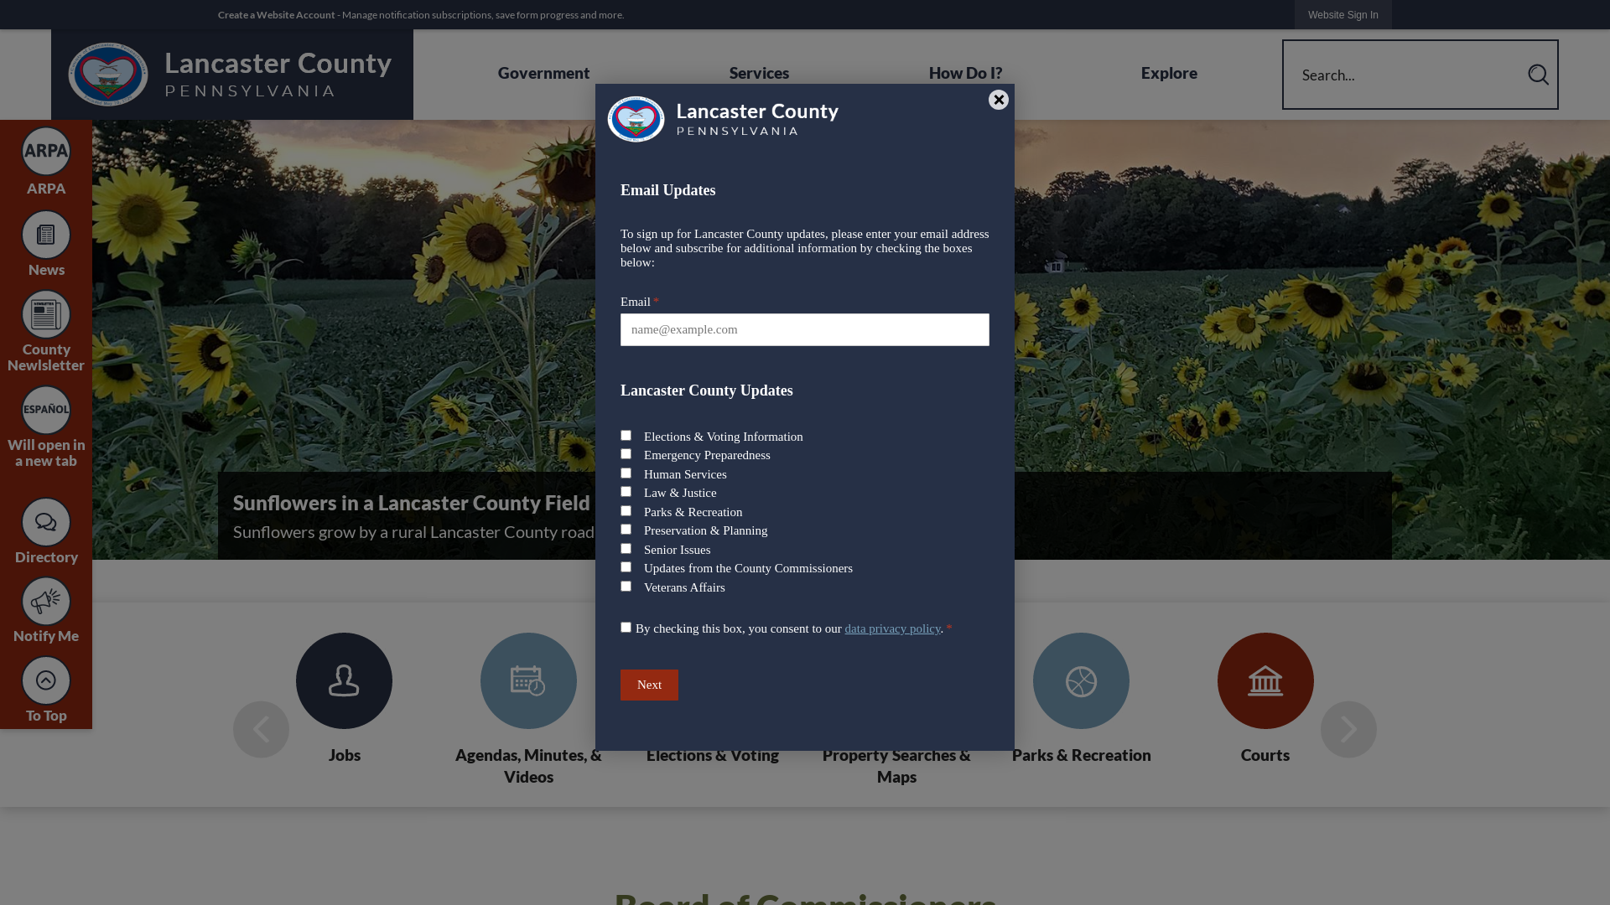The height and width of the screenshot is (905, 1610).
Task: Check the data privacy policy consent box
Action: [626, 628]
